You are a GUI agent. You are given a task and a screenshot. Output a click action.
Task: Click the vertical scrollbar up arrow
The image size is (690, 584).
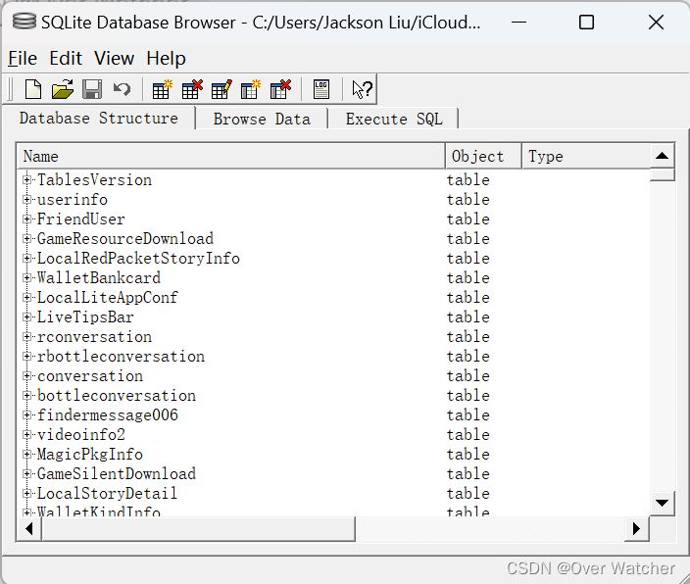(x=662, y=156)
